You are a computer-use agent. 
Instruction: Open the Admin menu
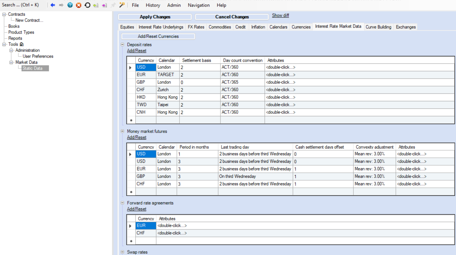pos(174,5)
